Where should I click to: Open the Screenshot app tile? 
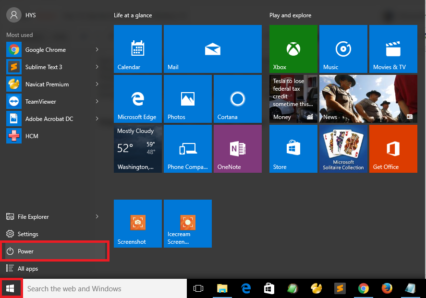[x=138, y=224]
